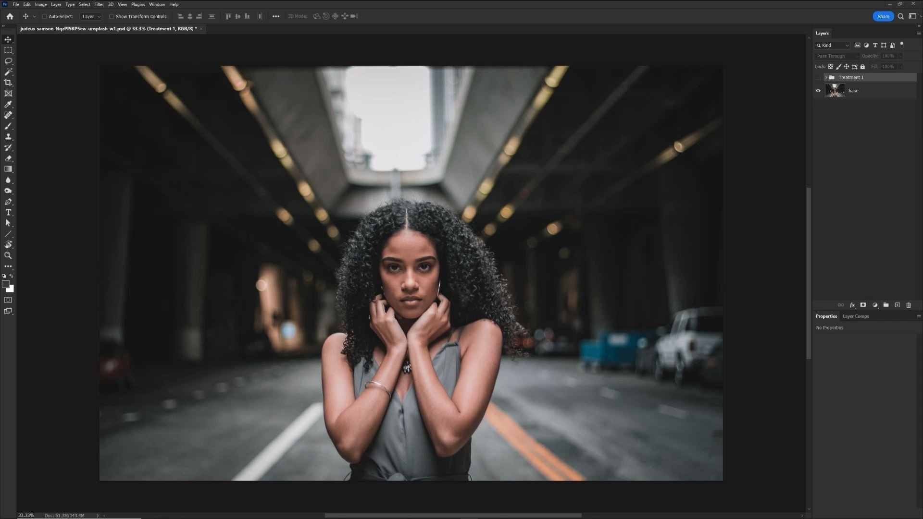Select the Eyedropper tool
This screenshot has width=923, height=519.
(x=8, y=104)
